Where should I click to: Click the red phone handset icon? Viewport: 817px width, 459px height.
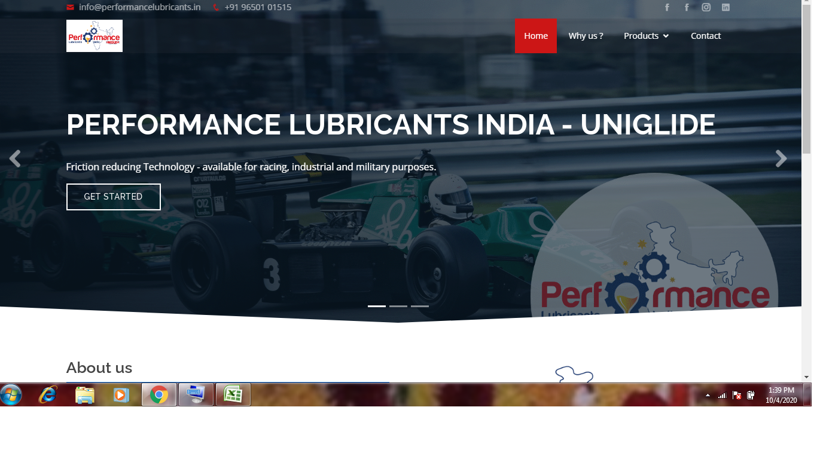click(x=215, y=7)
